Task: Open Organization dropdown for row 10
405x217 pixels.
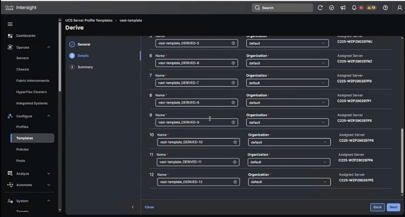Action: tap(289, 142)
